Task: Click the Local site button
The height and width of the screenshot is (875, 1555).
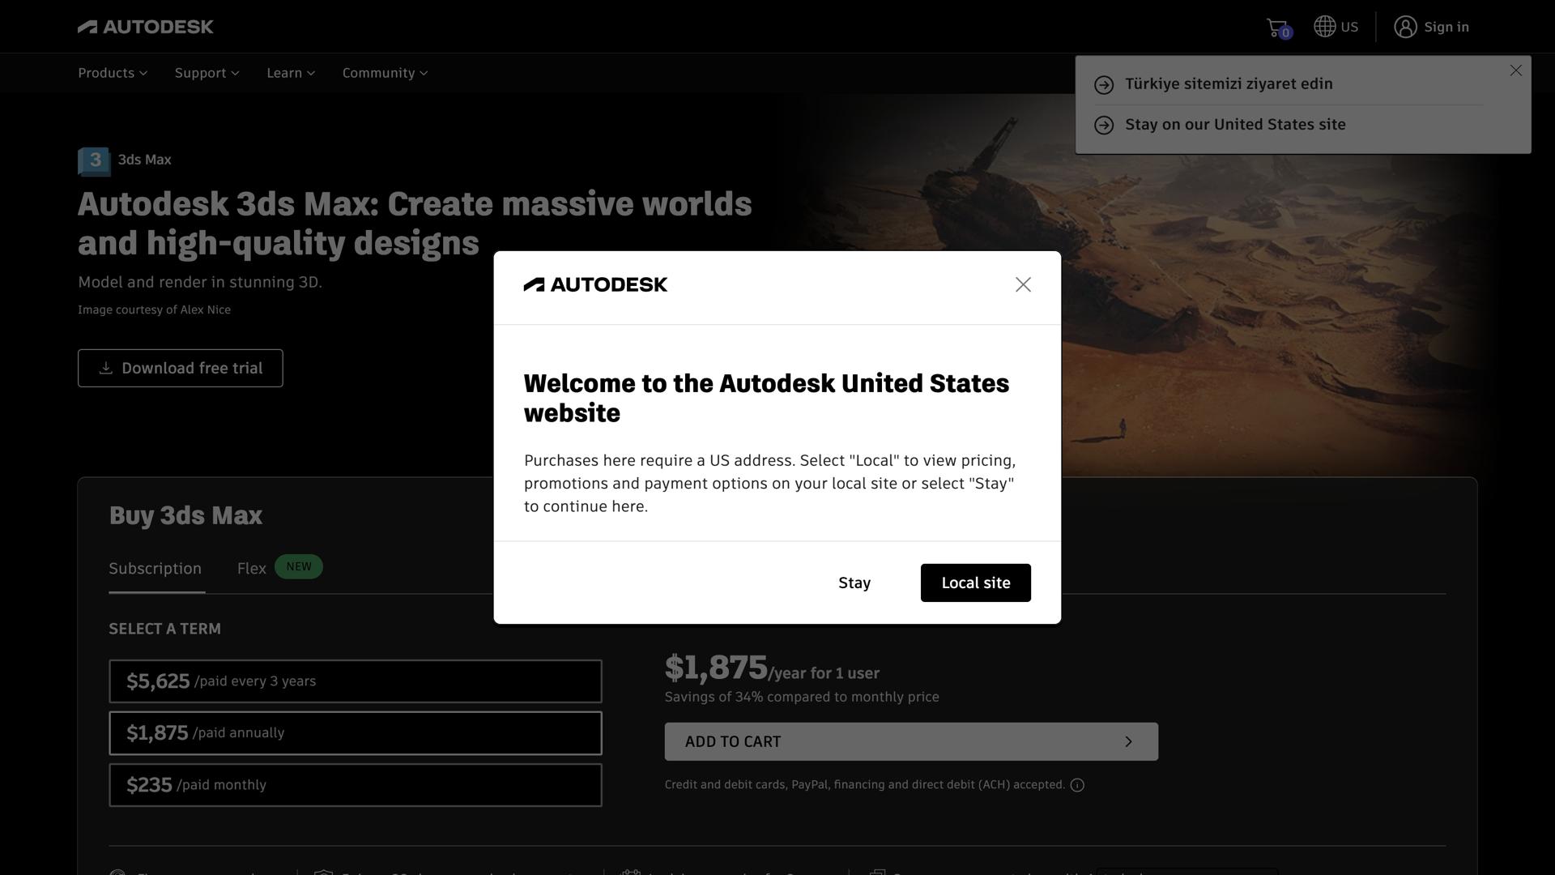Action: (975, 583)
